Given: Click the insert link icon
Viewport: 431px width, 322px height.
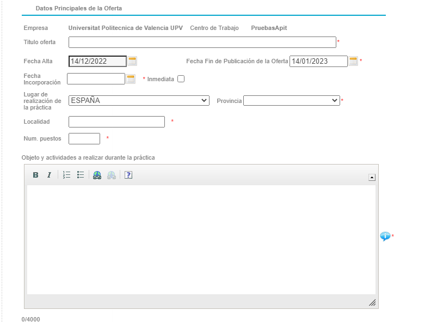Looking at the screenshot, I should click(97, 175).
